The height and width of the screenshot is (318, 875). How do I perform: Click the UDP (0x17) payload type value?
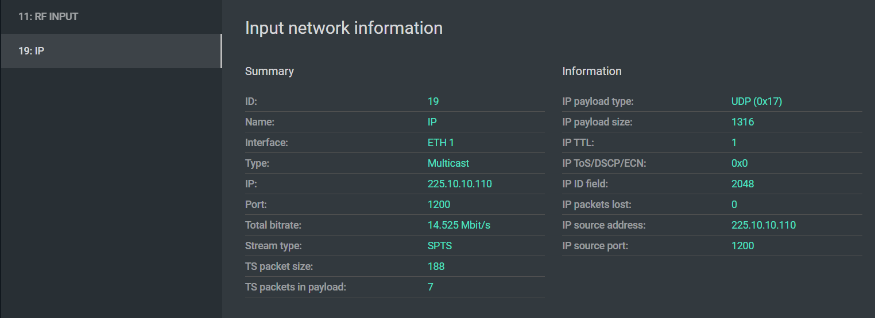756,101
